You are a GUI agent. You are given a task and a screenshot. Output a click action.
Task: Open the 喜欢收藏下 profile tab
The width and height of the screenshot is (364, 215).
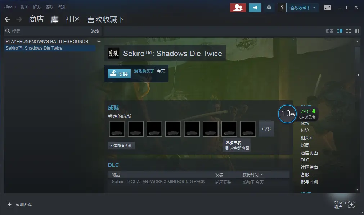click(106, 19)
